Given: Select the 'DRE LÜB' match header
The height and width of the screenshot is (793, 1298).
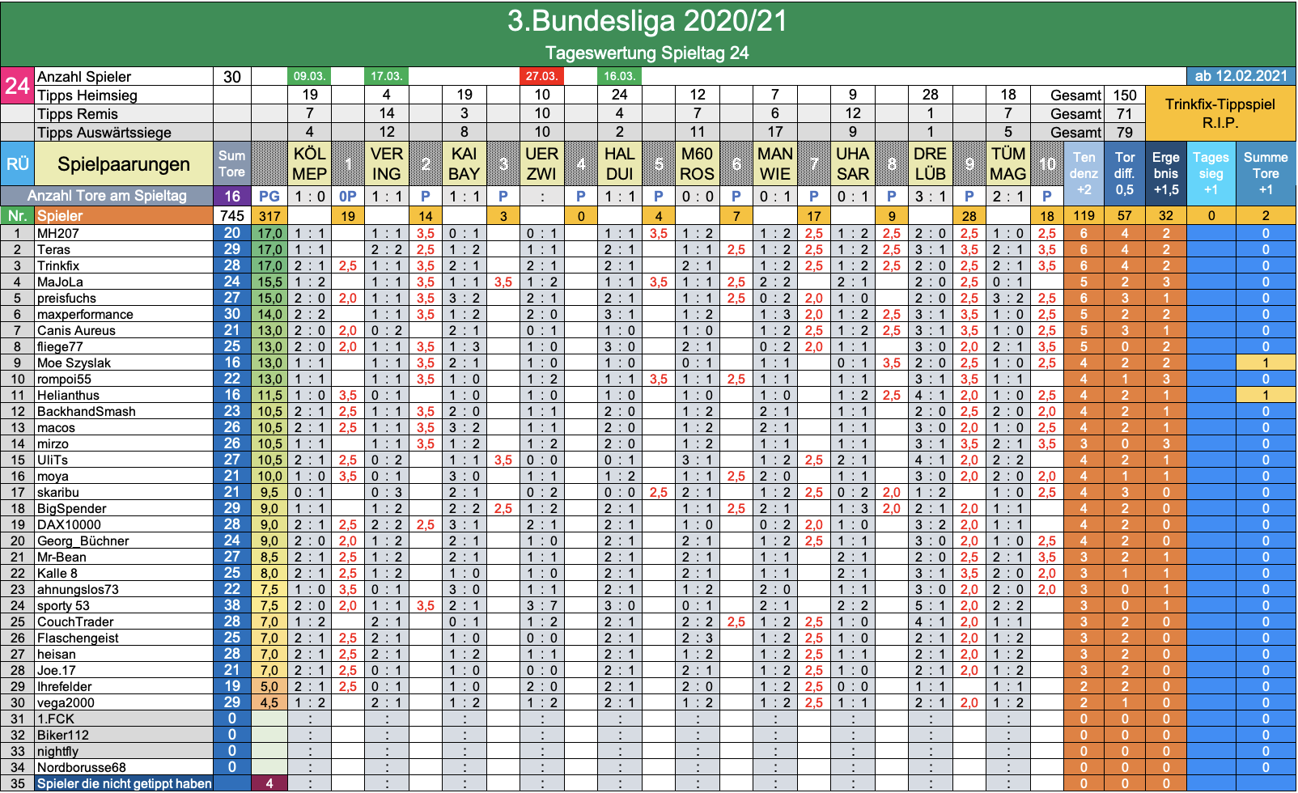Looking at the screenshot, I should click(x=931, y=164).
